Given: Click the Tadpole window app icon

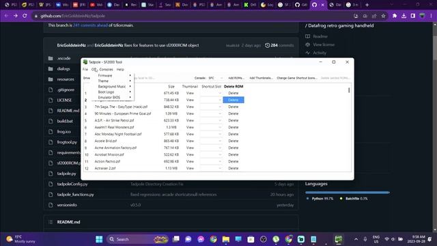Looking at the screenshot, I should 85,62.
